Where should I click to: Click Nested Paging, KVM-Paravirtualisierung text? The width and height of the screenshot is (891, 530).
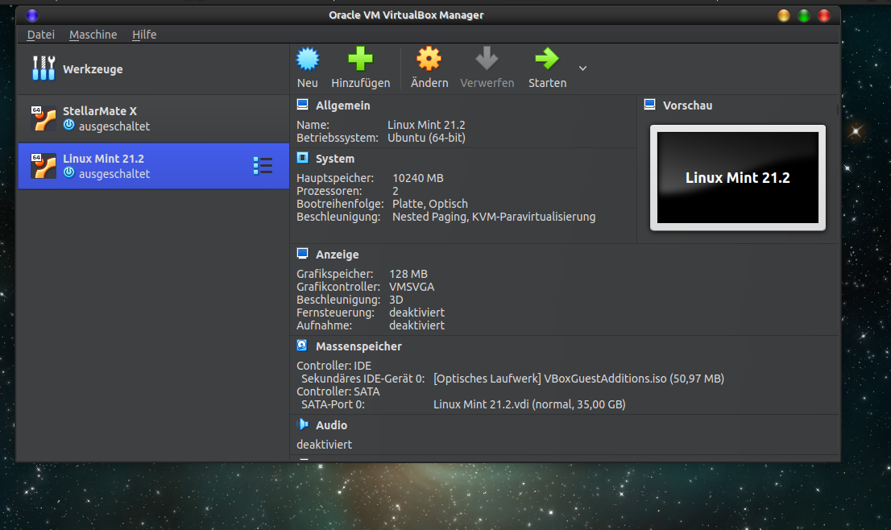tap(494, 217)
